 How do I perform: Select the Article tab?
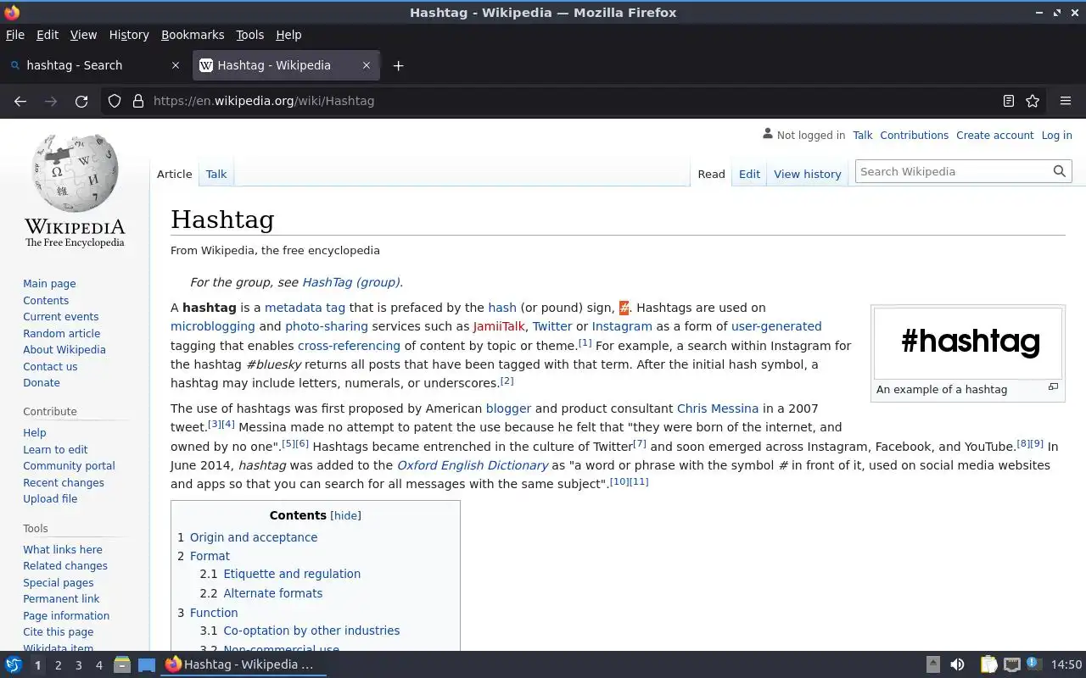tap(175, 174)
